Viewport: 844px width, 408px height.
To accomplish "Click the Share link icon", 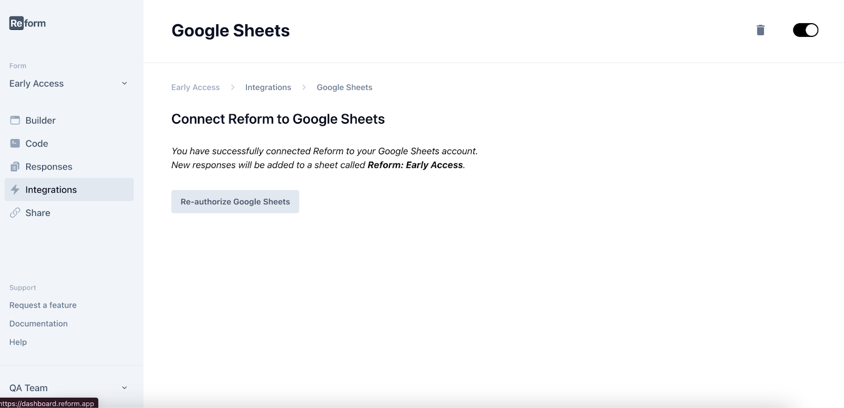I will tap(15, 213).
